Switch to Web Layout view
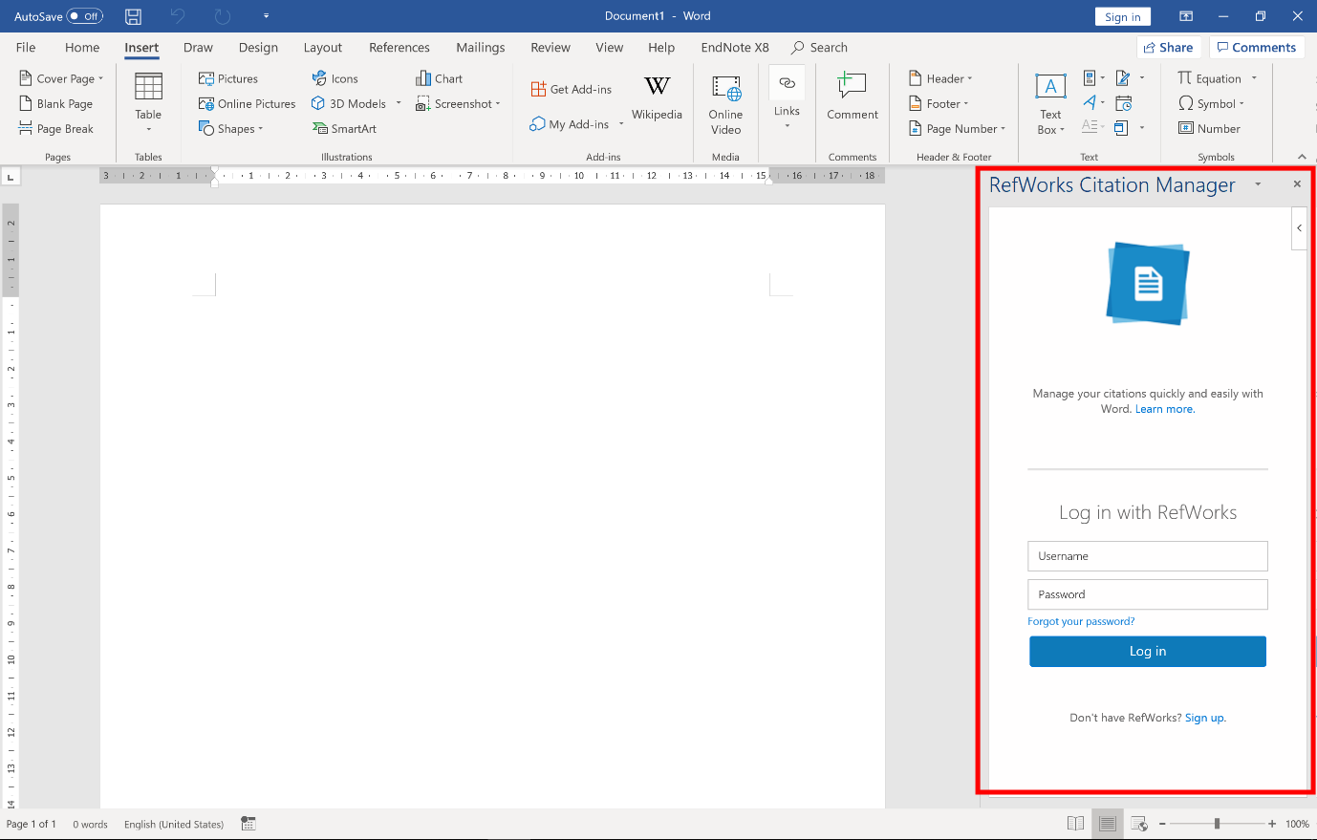This screenshot has height=840, width=1317. coord(1139,824)
